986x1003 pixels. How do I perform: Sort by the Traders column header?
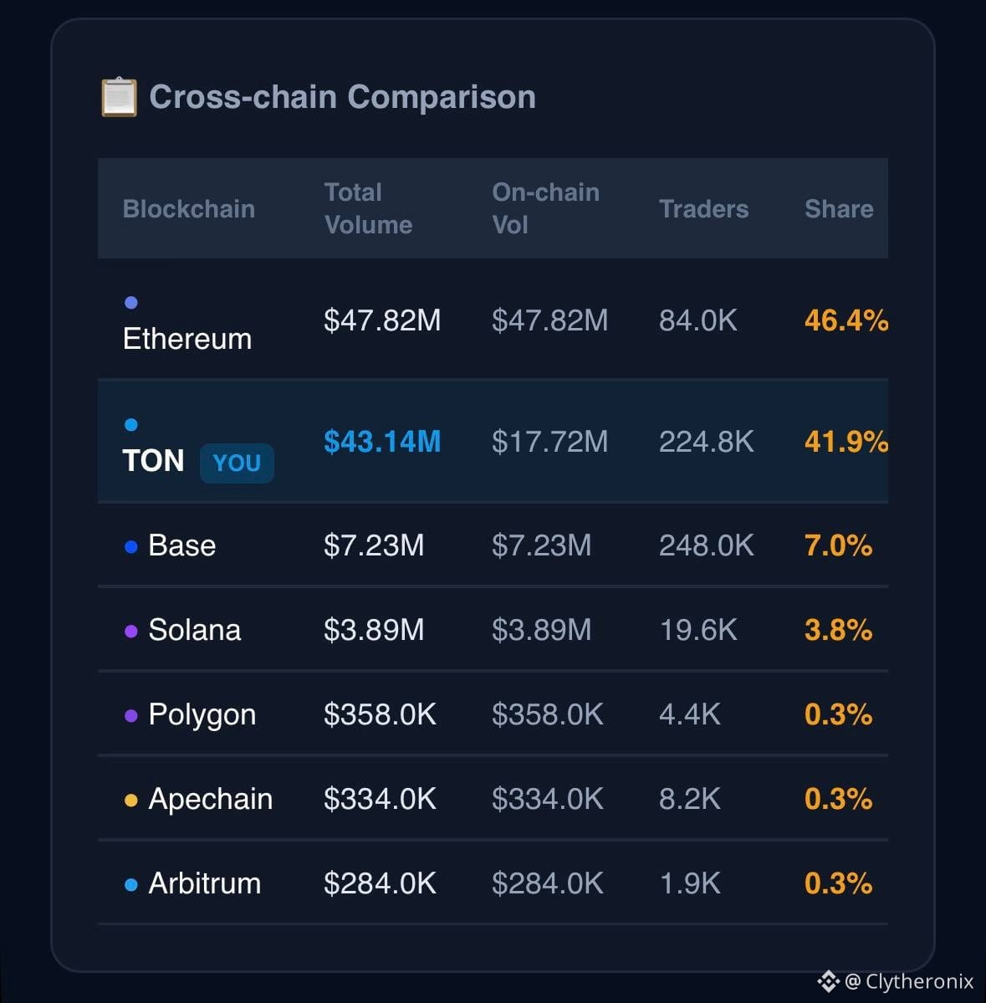click(703, 209)
